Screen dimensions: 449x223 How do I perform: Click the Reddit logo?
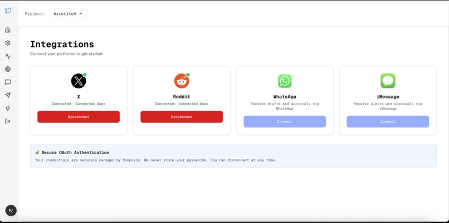(182, 81)
